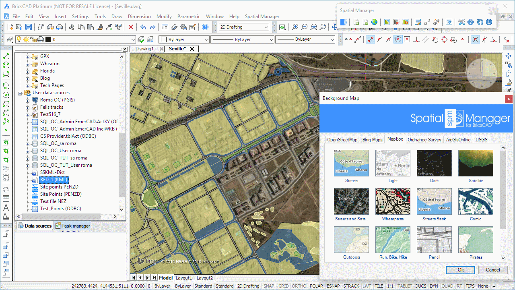Click the Spatial Manager info About icon

(489, 22)
